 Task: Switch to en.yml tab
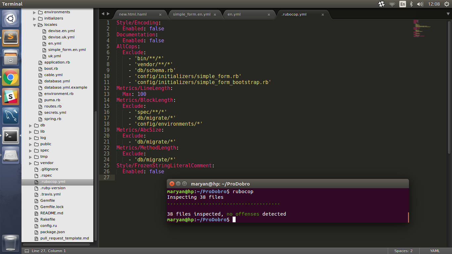click(x=234, y=14)
